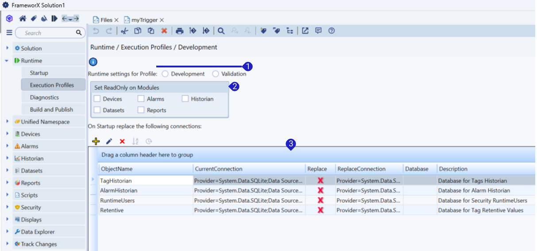This screenshot has height=251, width=537.
Task: Open Build and Publish under Runtime
Action: [x=51, y=110]
